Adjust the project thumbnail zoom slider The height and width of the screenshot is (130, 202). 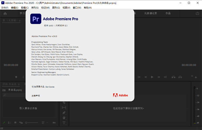click(32, 123)
